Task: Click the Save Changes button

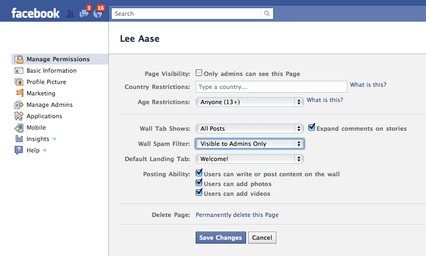Action: (221, 238)
